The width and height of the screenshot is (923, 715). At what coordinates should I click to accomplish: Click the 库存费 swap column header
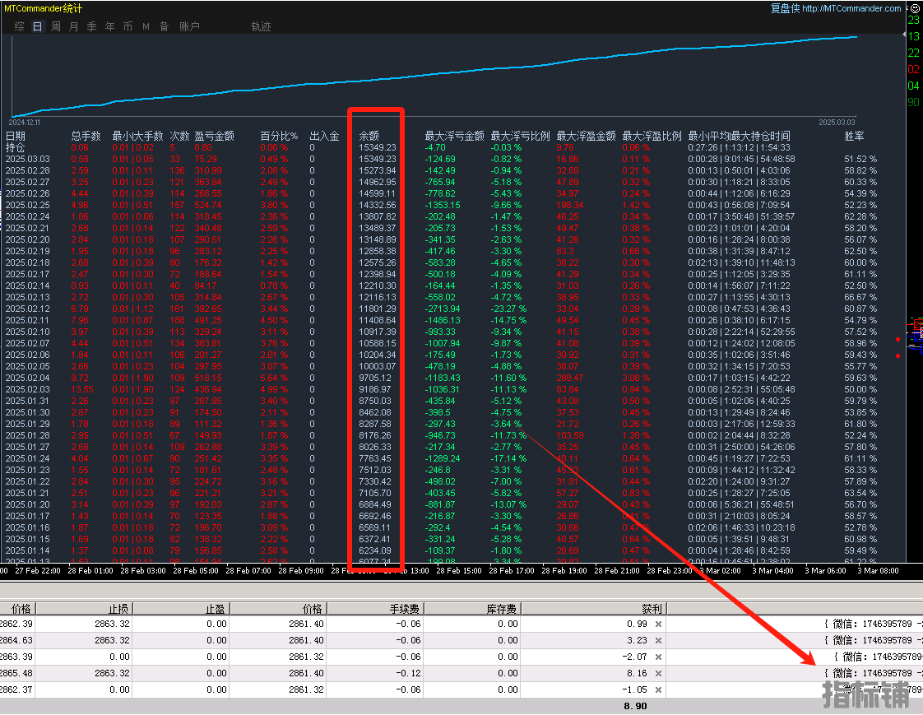click(473, 608)
